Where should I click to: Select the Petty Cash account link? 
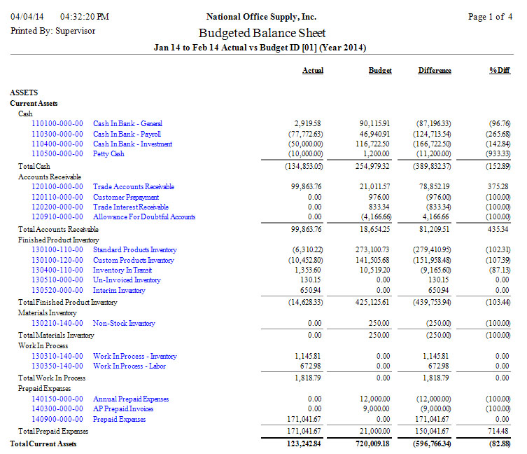point(108,154)
